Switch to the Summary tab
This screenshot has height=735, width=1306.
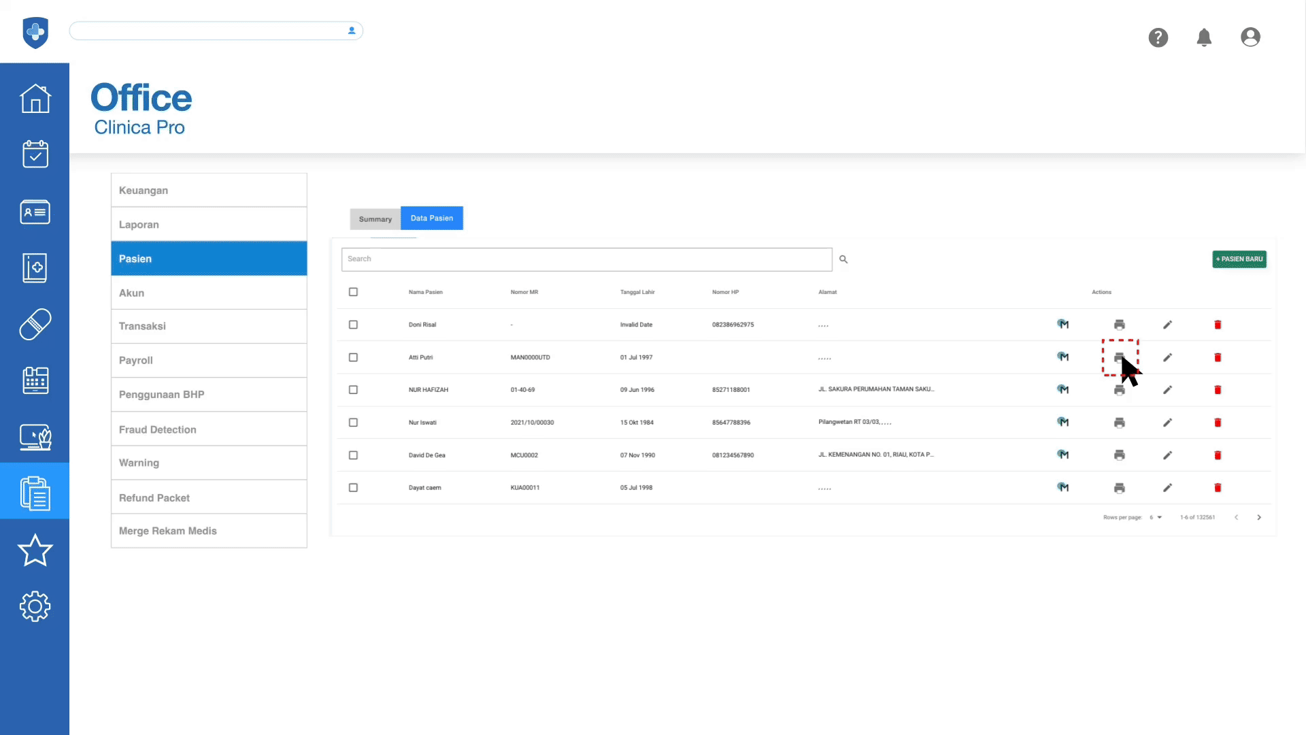[x=375, y=219]
